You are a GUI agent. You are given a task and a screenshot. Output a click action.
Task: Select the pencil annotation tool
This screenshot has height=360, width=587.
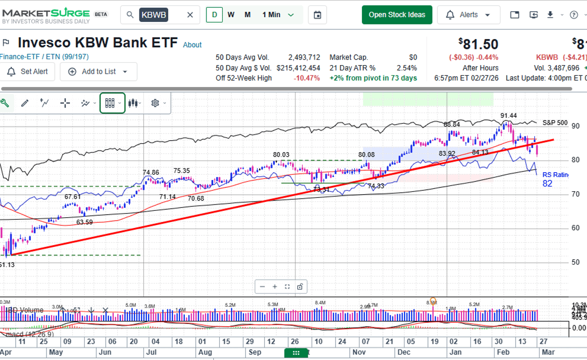(x=25, y=103)
